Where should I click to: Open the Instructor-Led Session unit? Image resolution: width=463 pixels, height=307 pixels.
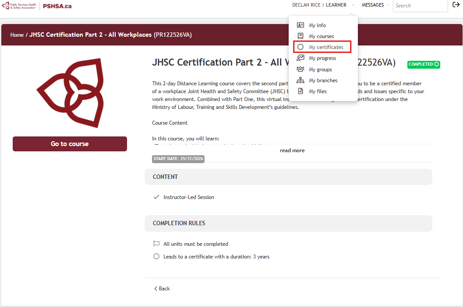[189, 197]
